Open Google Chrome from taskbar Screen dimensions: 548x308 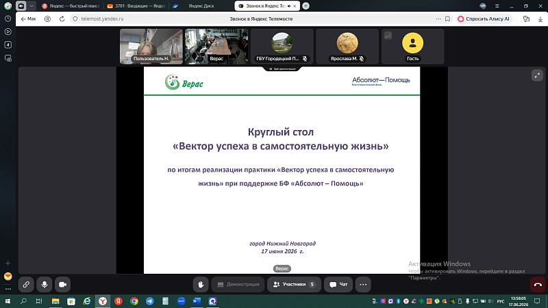[134, 301]
